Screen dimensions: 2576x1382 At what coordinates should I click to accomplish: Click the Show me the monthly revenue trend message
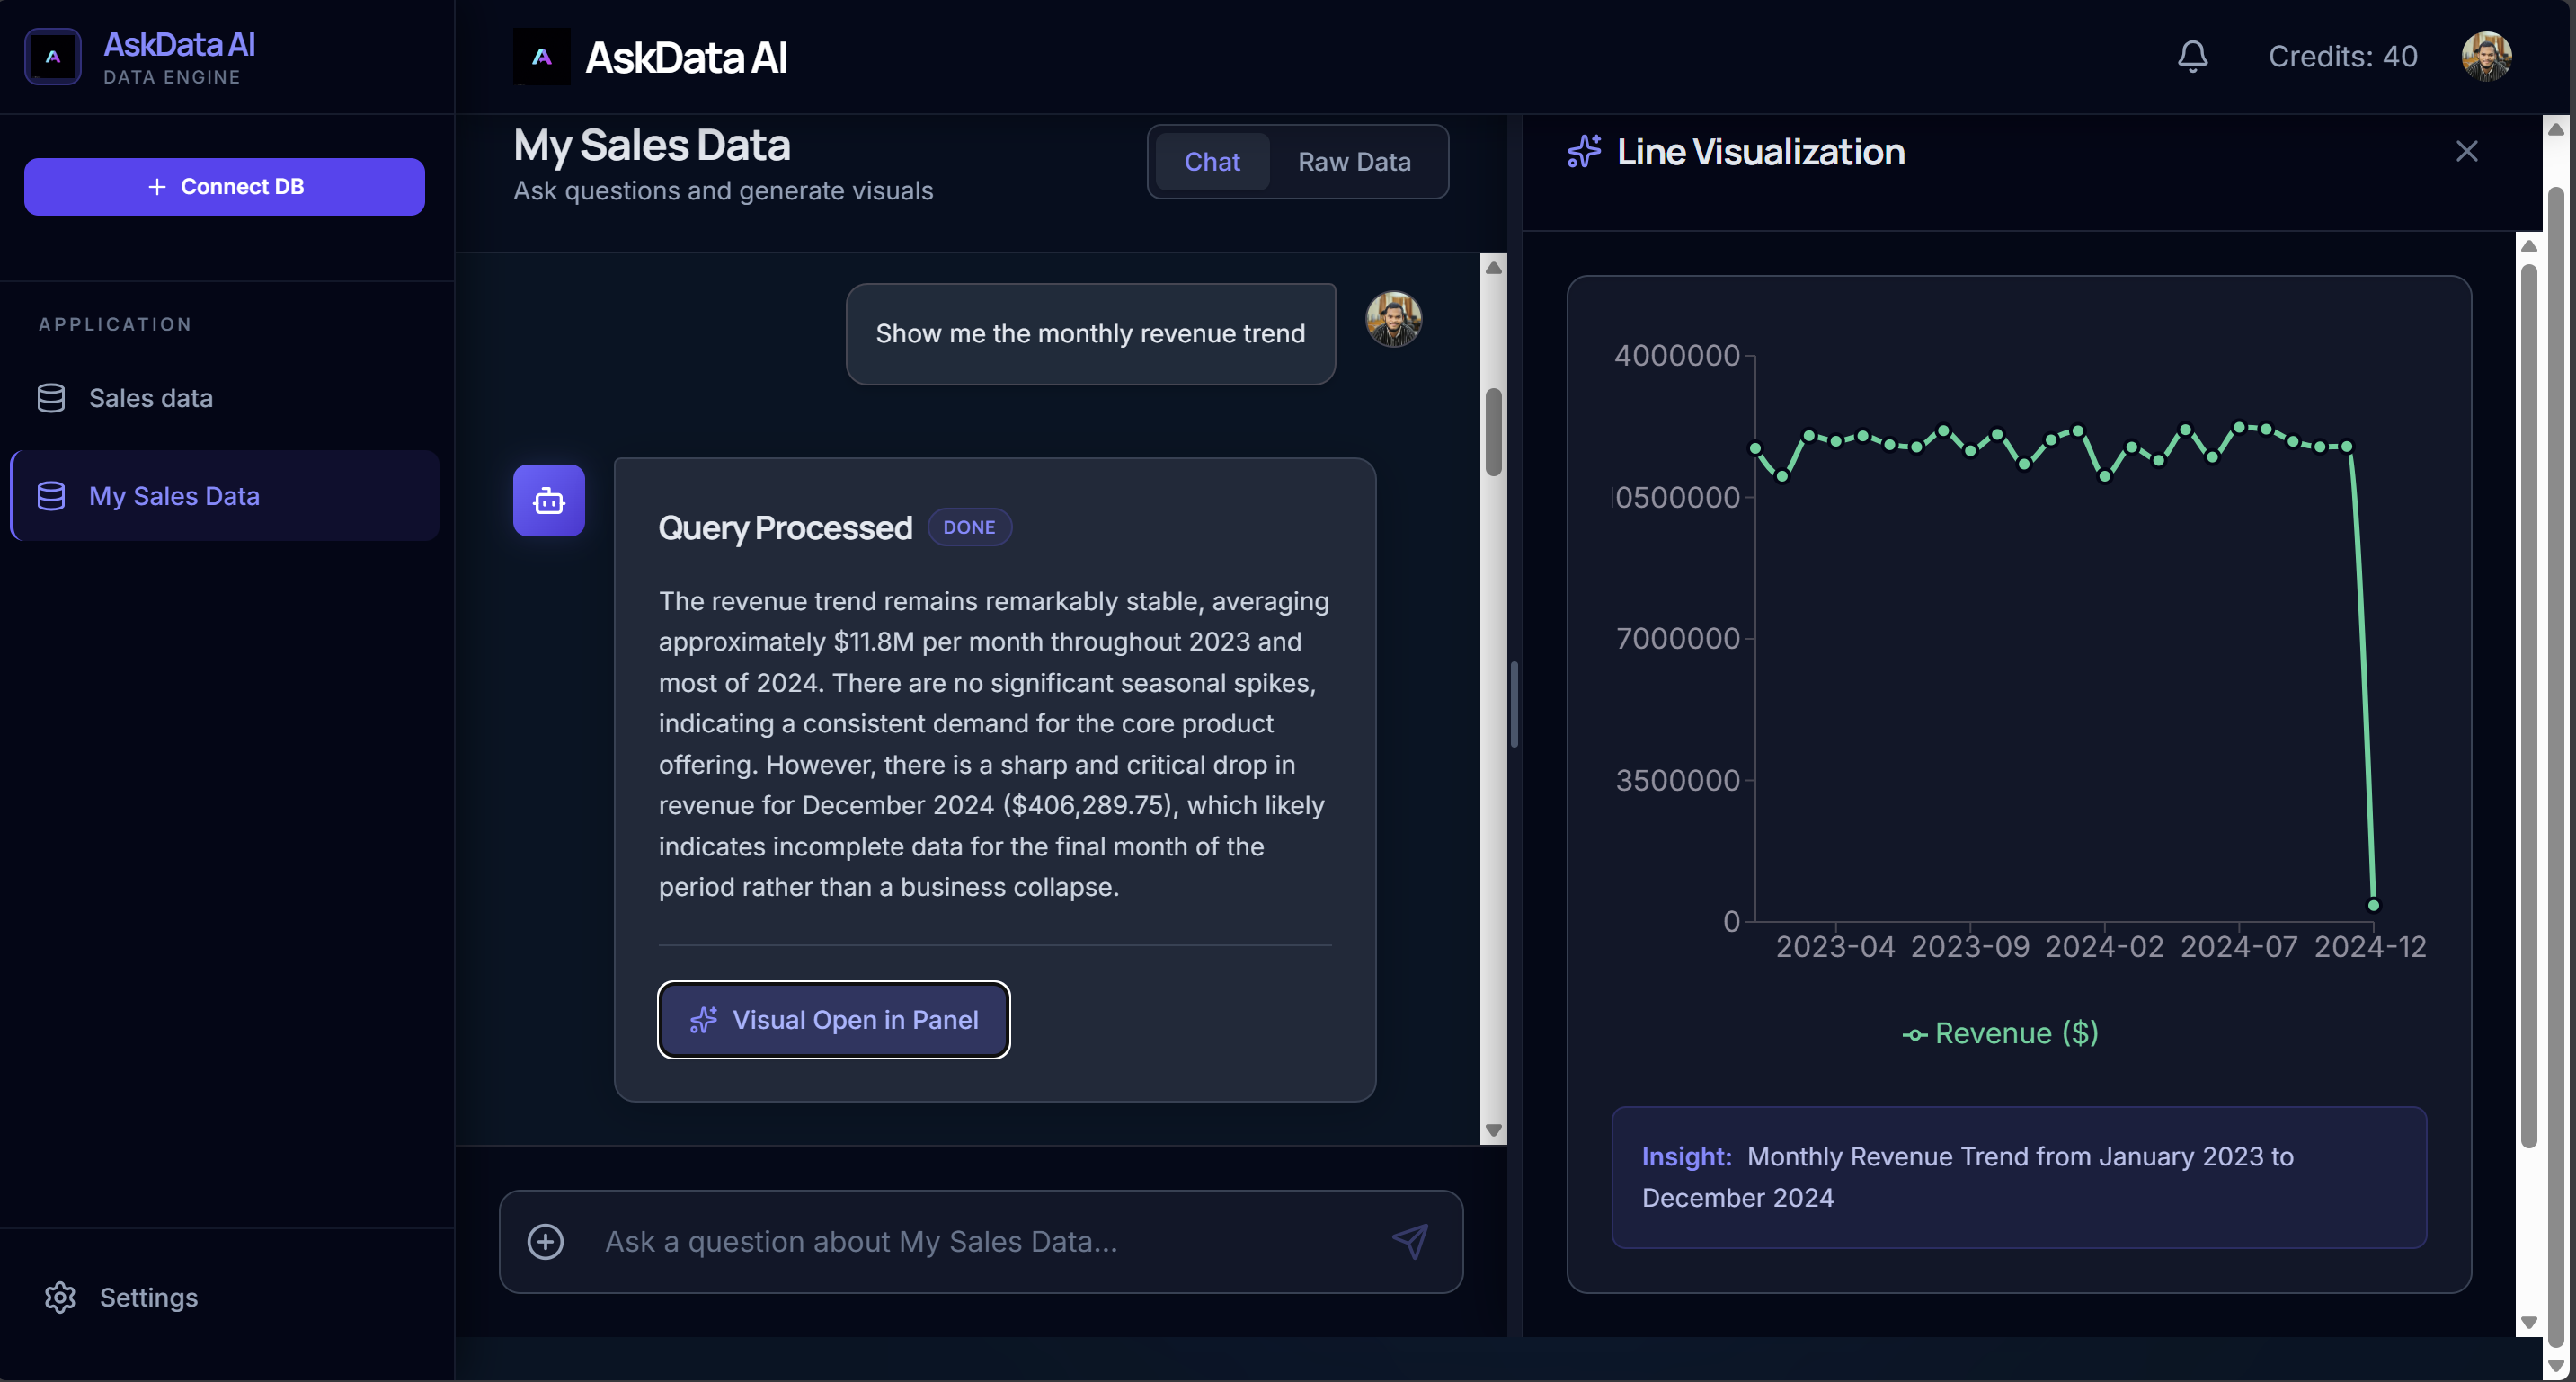(x=1090, y=334)
